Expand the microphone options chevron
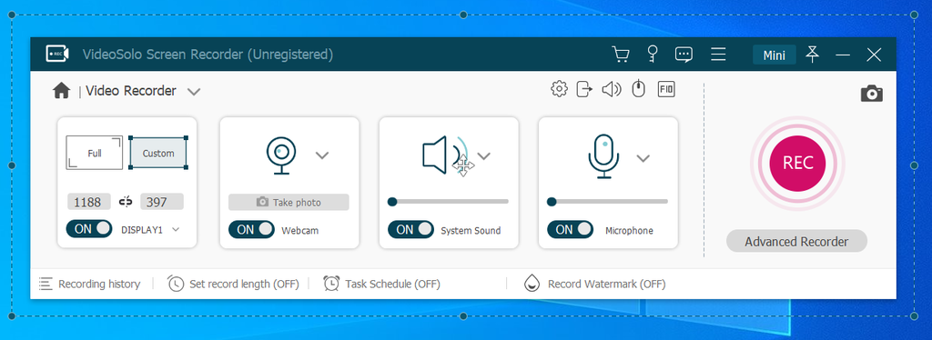The width and height of the screenshot is (932, 340). 643,158
